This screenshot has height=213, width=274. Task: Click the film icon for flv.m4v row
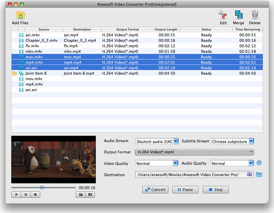point(21,46)
